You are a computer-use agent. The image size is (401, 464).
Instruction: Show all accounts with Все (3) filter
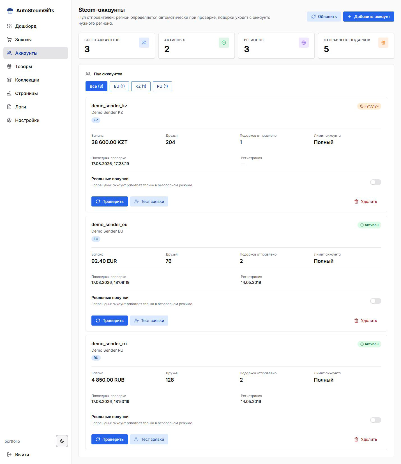pyautogui.click(x=96, y=86)
